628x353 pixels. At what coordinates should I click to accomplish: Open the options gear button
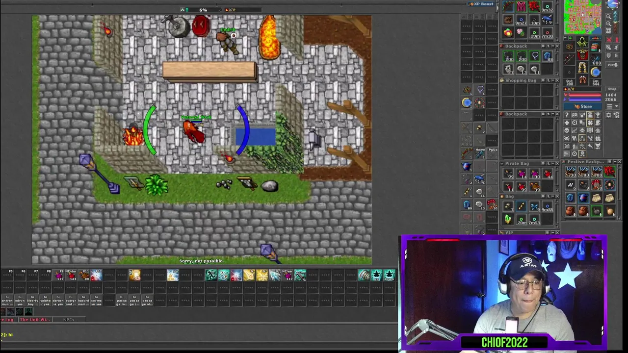coord(608,115)
